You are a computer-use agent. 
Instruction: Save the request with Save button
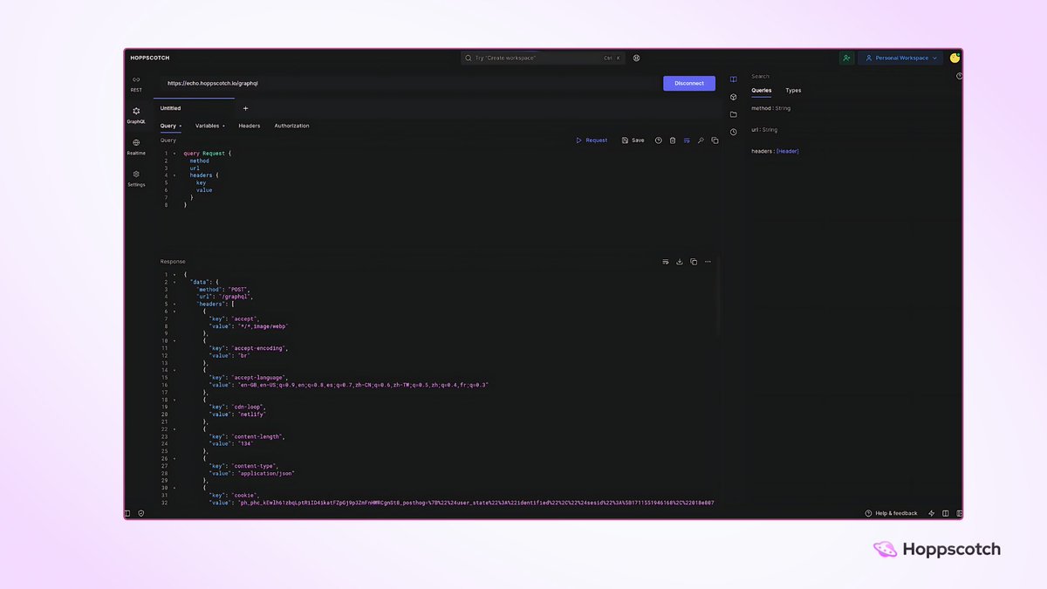(x=633, y=140)
